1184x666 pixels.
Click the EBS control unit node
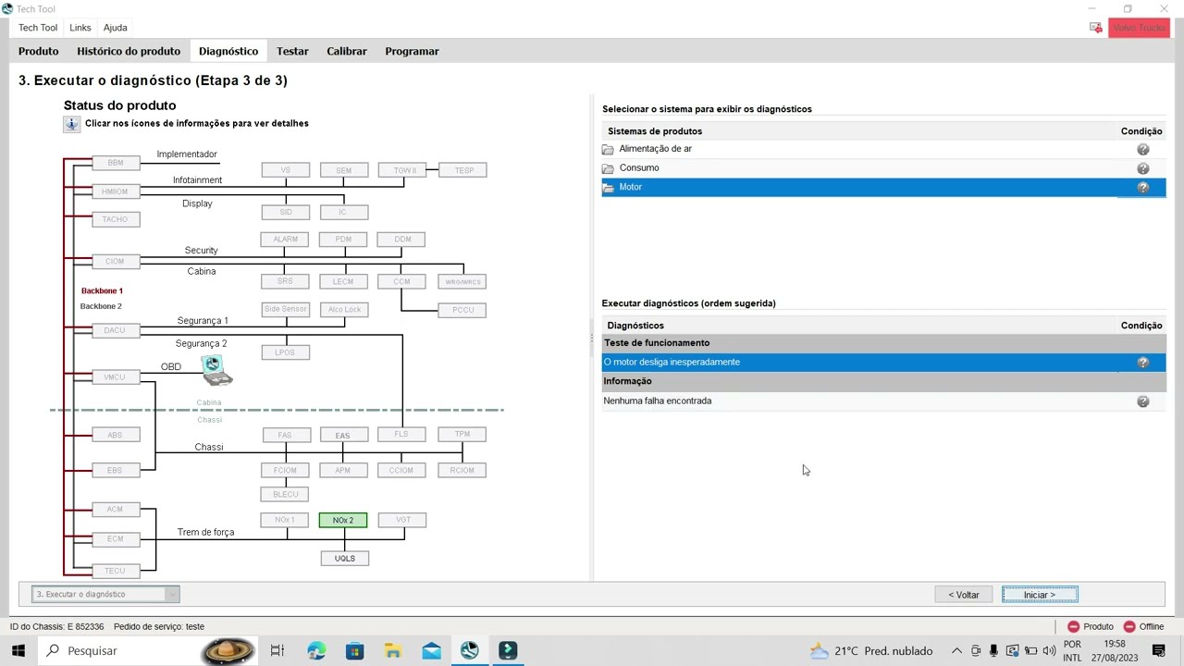coord(116,470)
